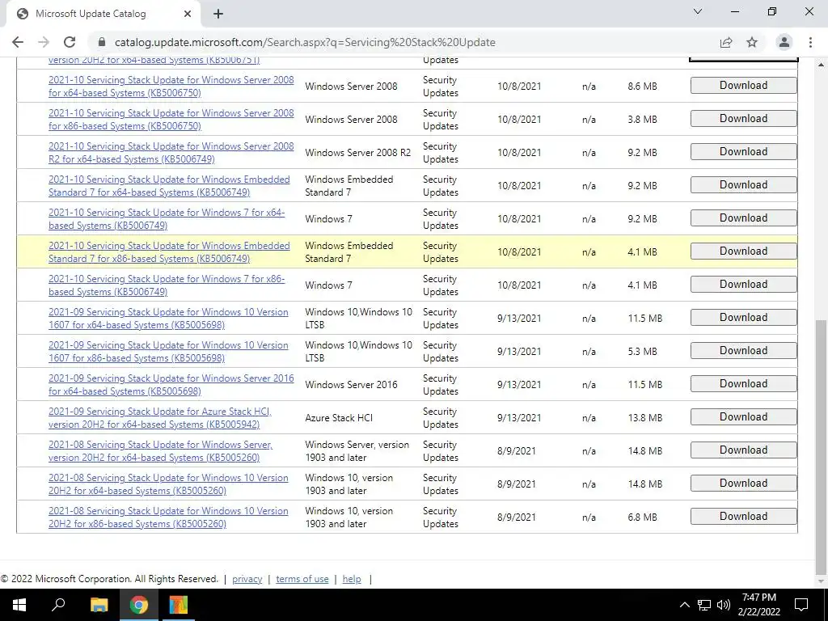Open the privacy footer link

click(247, 579)
